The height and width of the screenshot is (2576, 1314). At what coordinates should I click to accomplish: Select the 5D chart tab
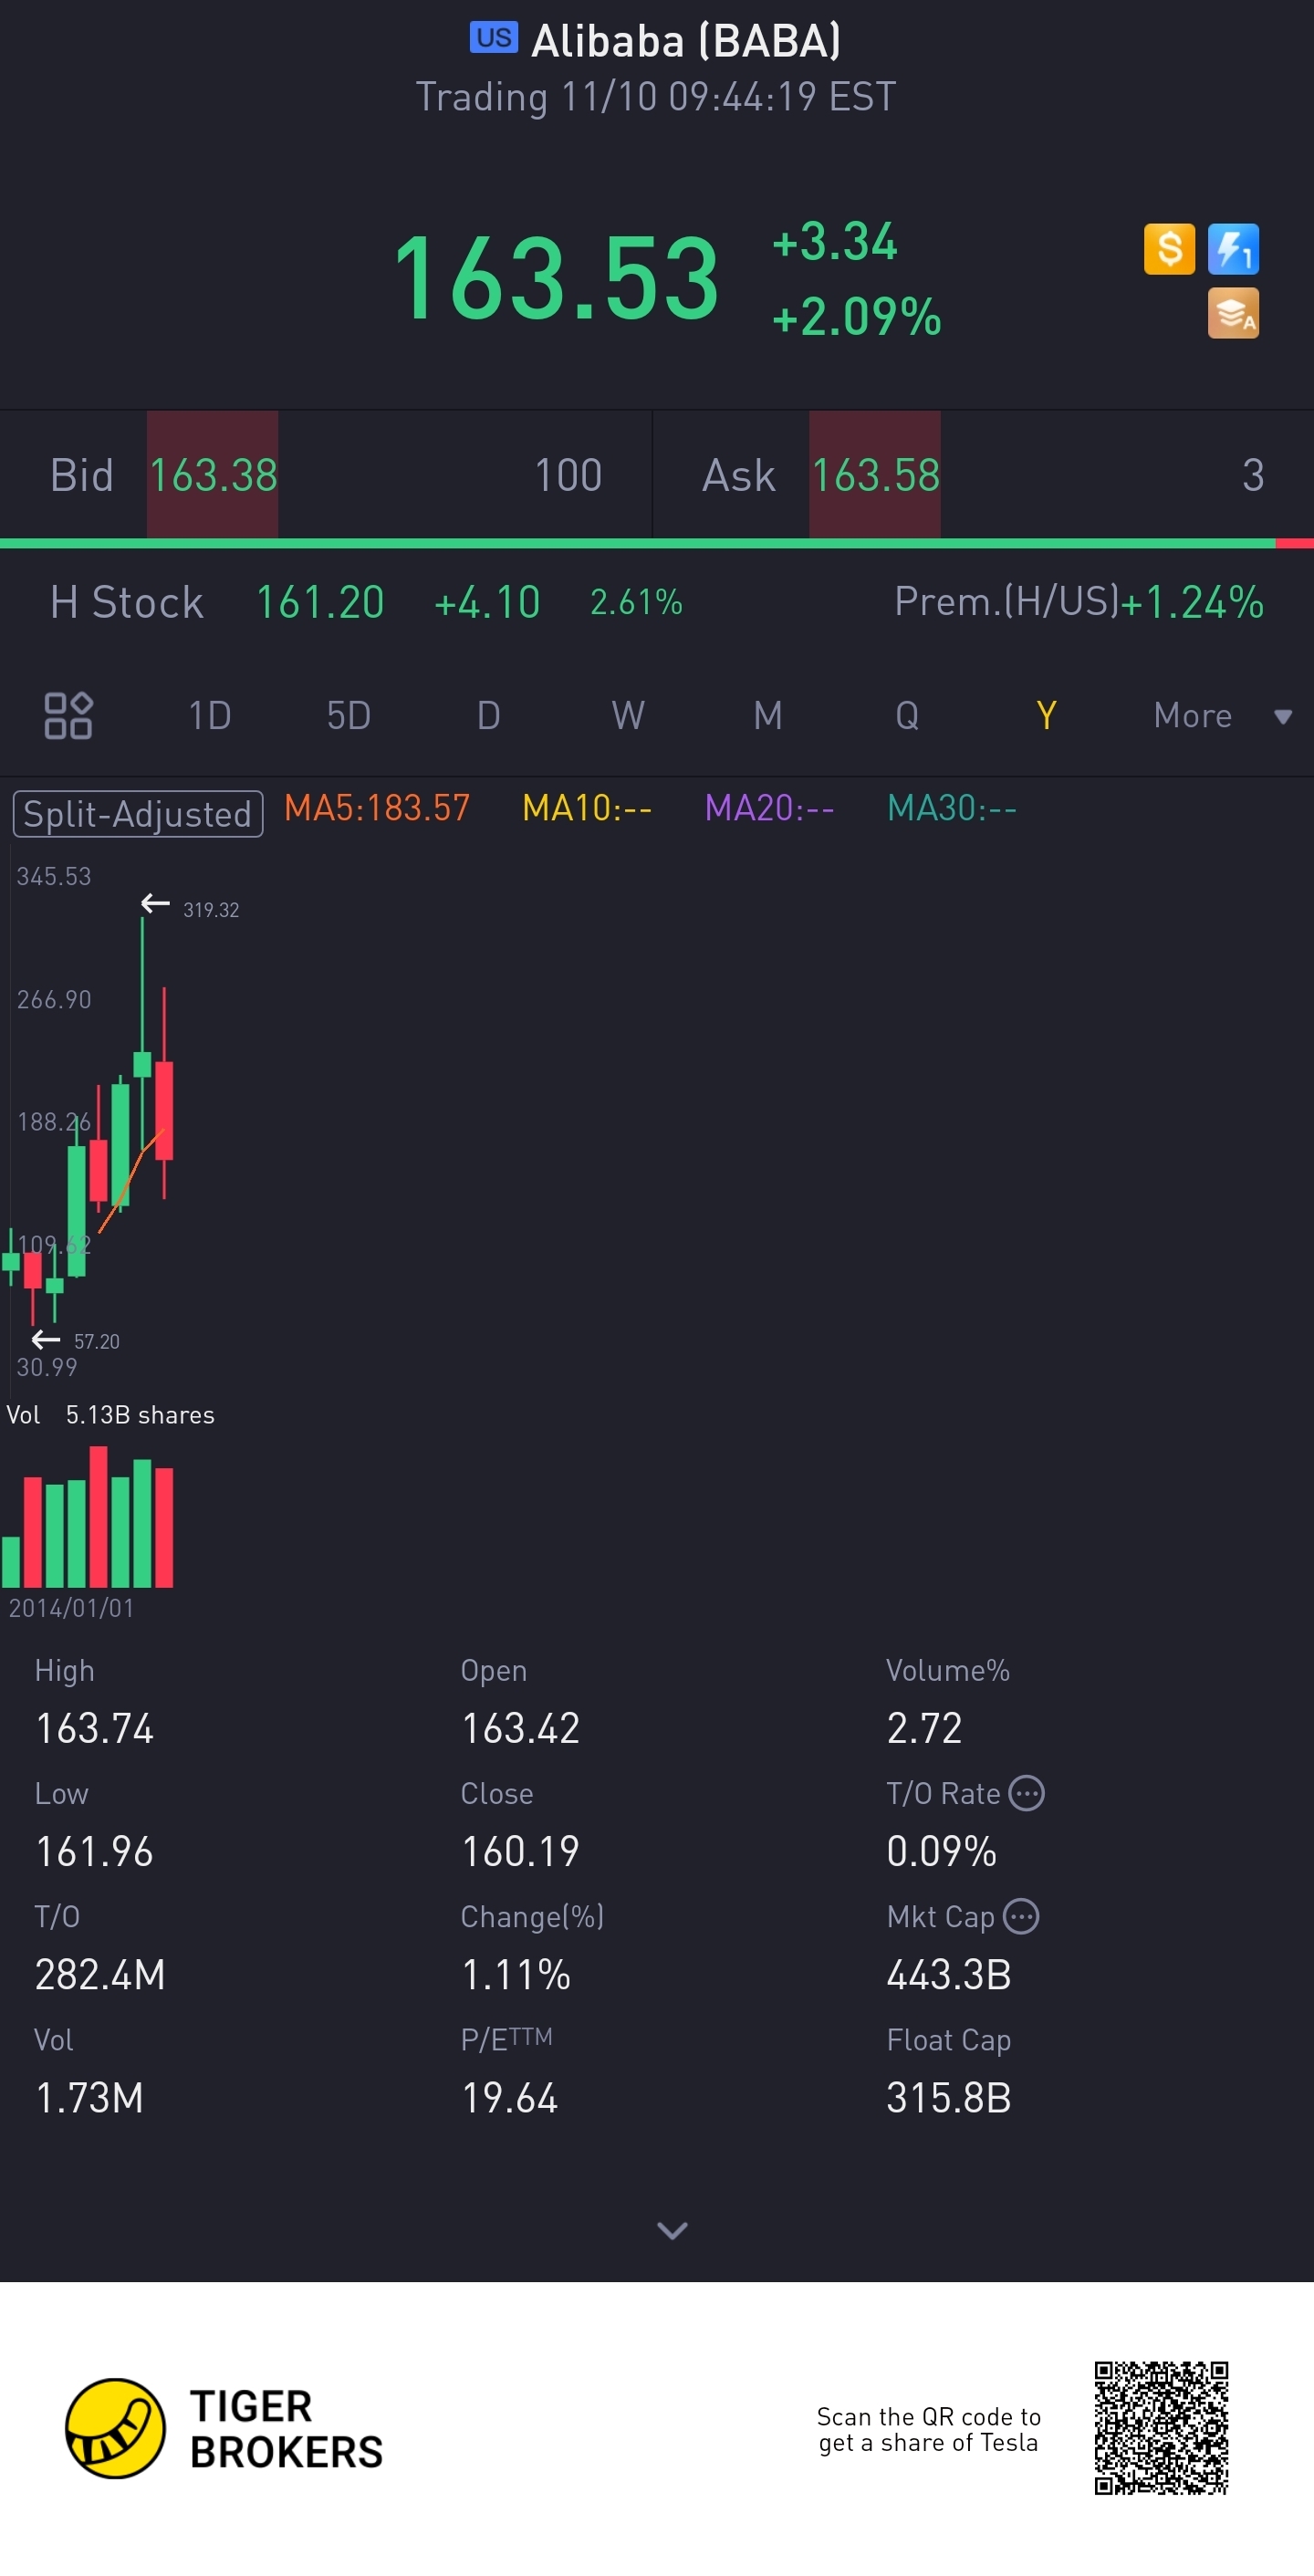(349, 715)
